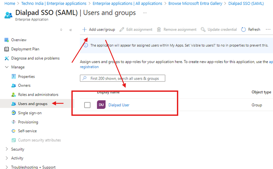Open Single sign-on under Manage
The image size is (273, 169).
pos(30,113)
